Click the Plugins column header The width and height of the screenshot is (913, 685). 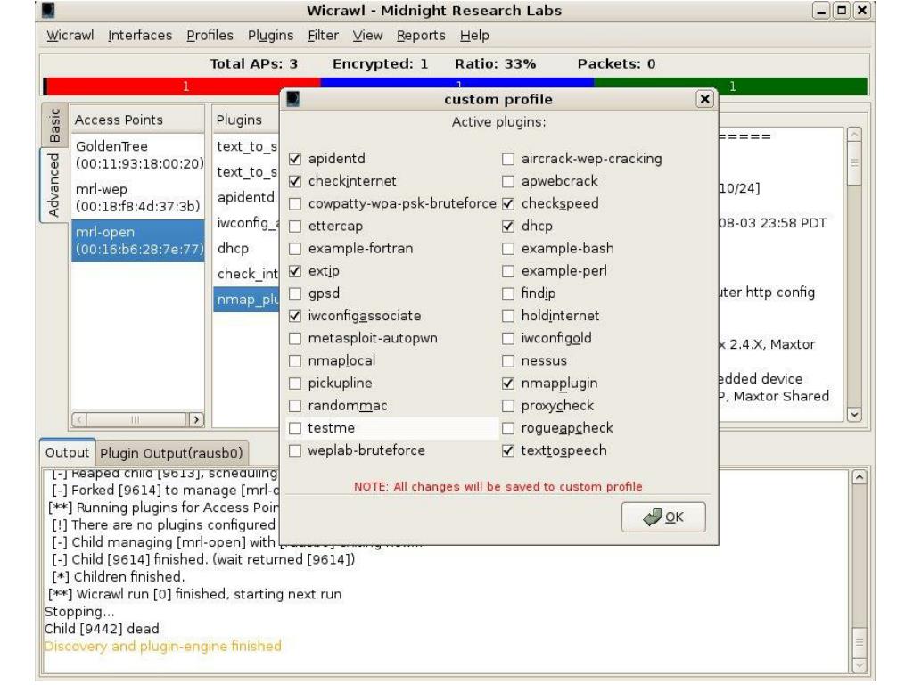coord(246,120)
